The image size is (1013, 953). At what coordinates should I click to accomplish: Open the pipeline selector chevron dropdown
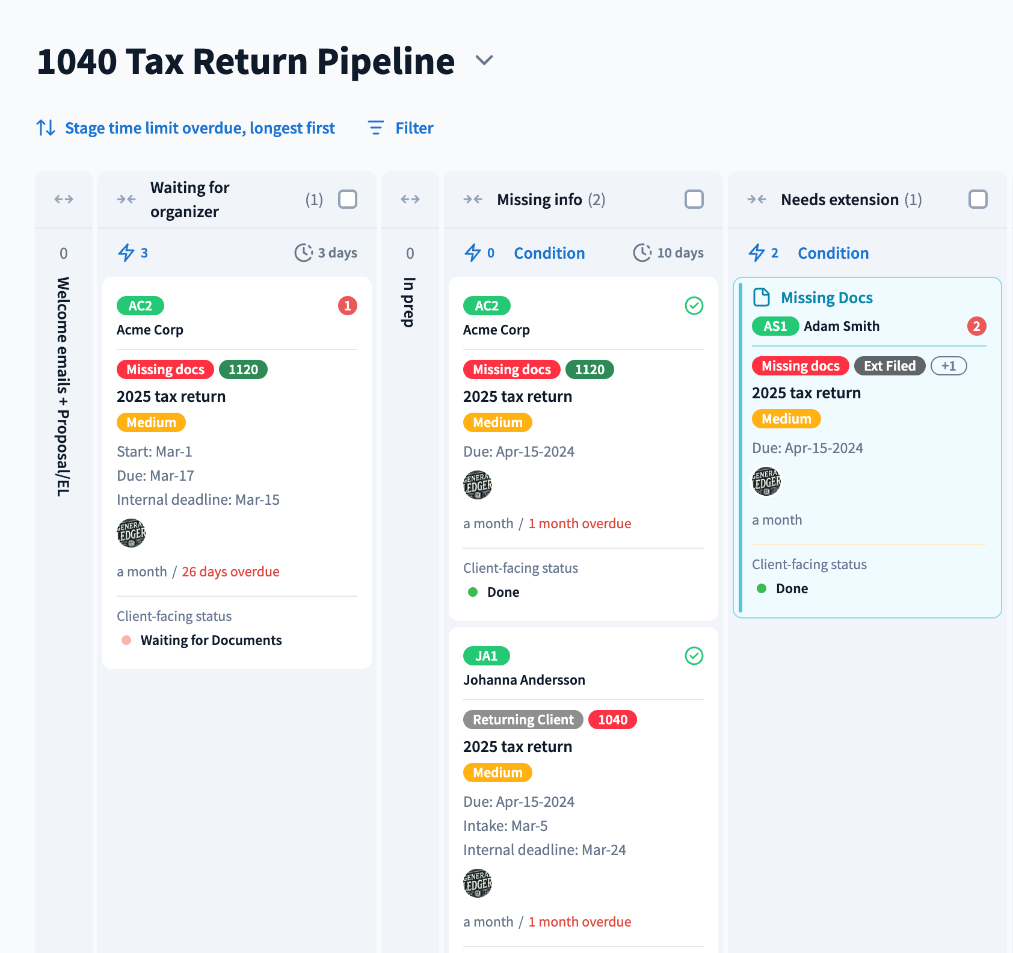tap(484, 60)
